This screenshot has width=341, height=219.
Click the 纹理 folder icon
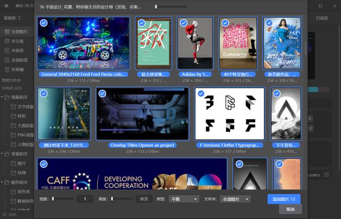[13, 173]
